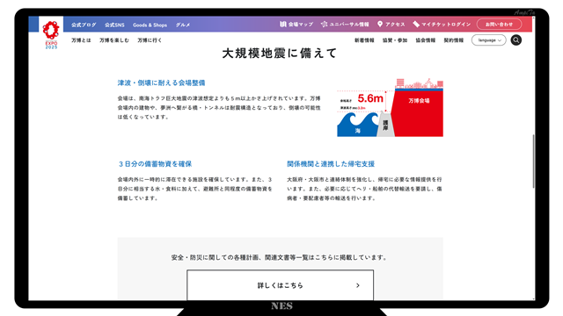Click the 万博会場 label in diagram
Image resolution: width=563 pixels, height=316 pixels.
pos(419,101)
